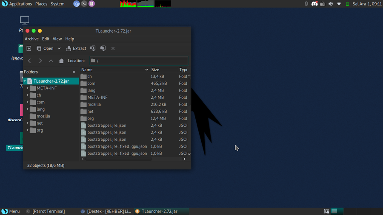Click the 12,4 MB size cell
This screenshot has width=383, height=215.
(x=158, y=118)
